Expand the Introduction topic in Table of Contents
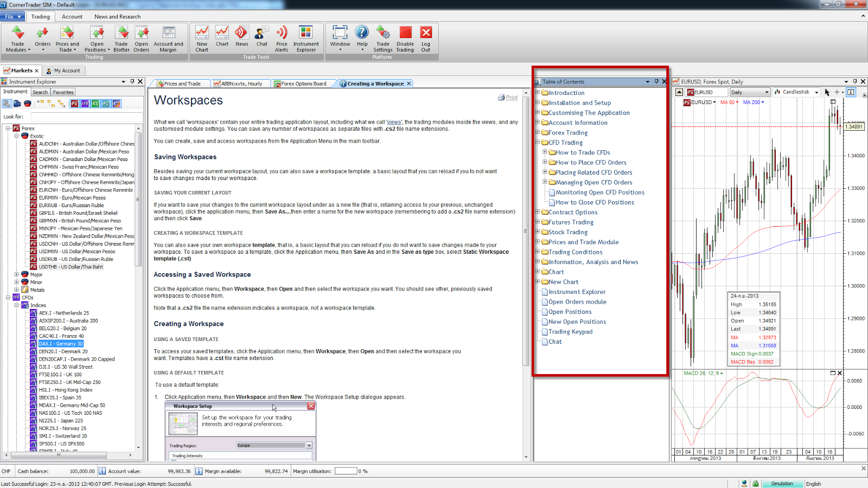The height and width of the screenshot is (488, 868). 538,92
